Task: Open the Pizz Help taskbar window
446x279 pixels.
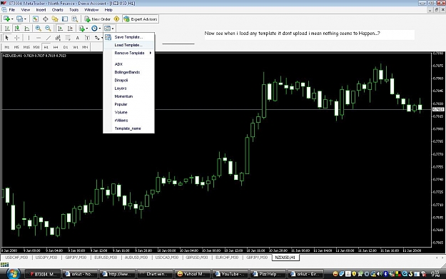Action: pyautogui.click(x=268, y=274)
